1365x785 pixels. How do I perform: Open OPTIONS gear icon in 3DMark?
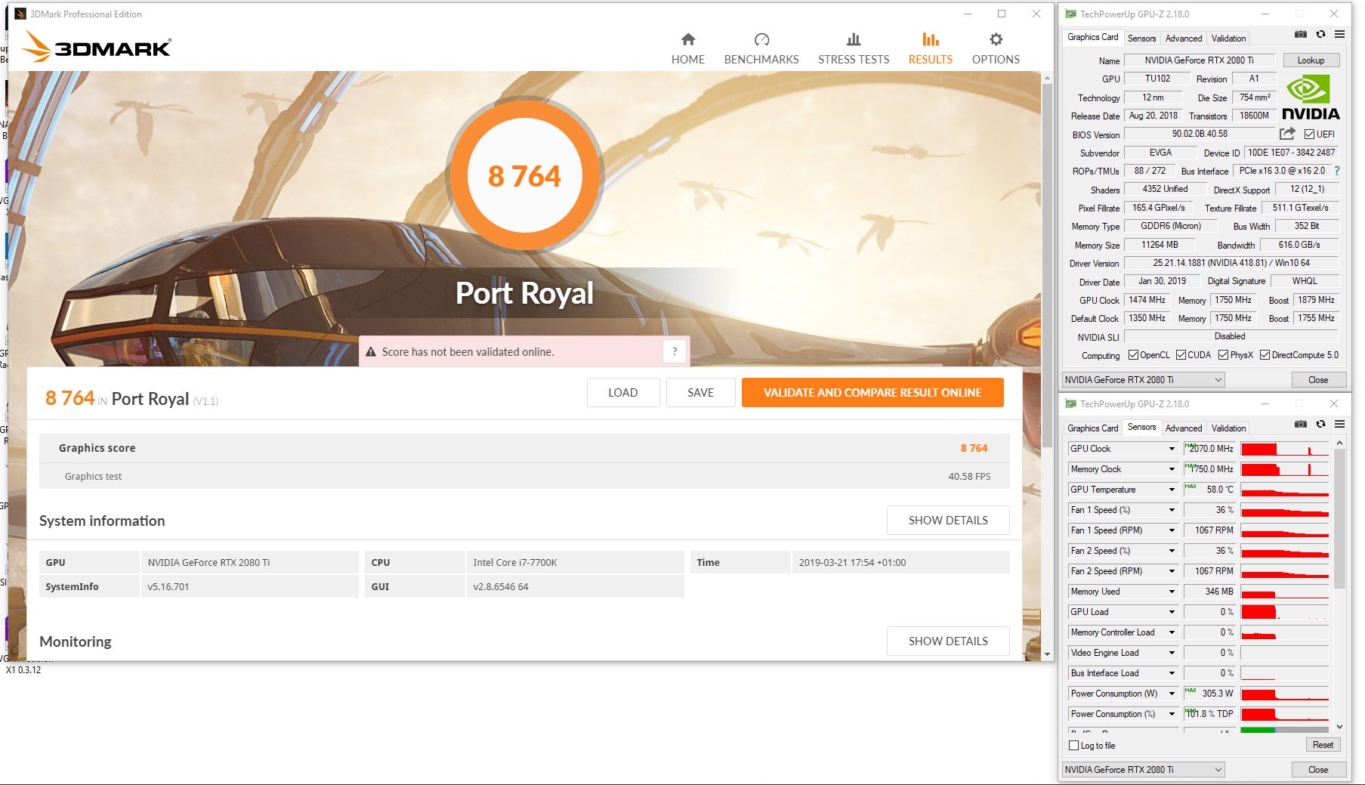(x=996, y=39)
